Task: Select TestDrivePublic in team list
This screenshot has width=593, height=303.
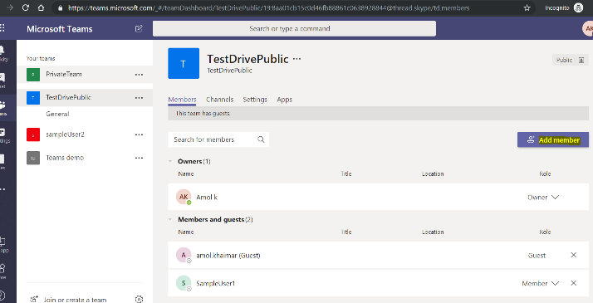Action: (85, 97)
